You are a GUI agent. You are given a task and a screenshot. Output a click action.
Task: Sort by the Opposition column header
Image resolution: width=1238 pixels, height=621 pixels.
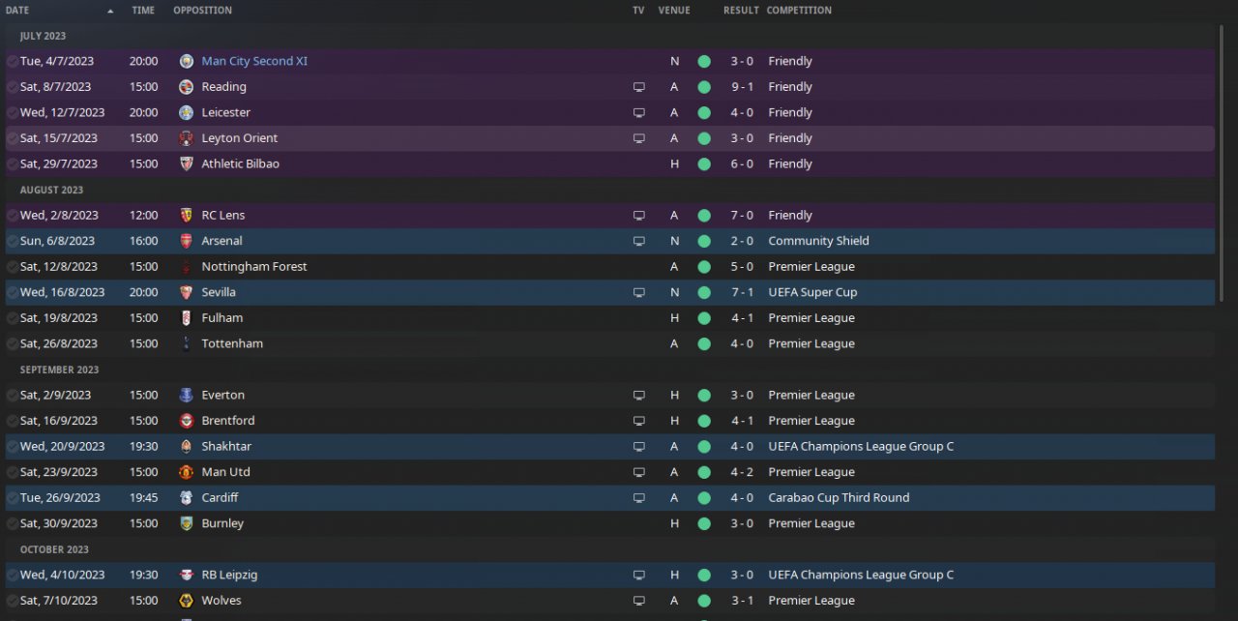tap(202, 11)
